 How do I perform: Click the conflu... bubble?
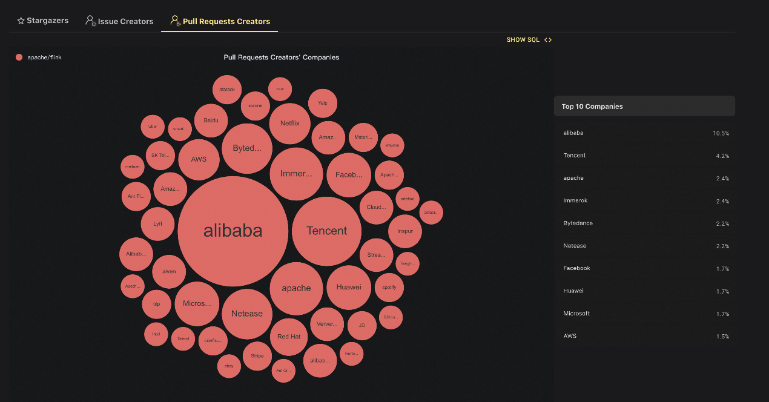point(213,341)
